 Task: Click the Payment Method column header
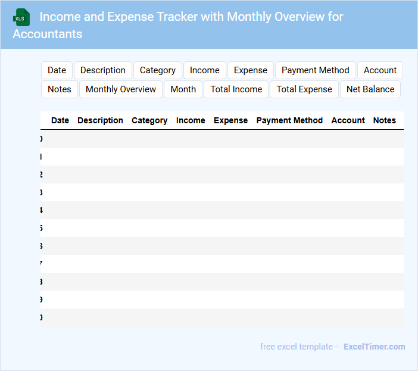(289, 120)
